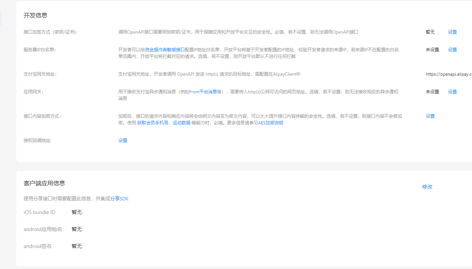Viewport: 472px width, 269px height.
Task: Click the 支付宝网关地址 label
Action: (x=40, y=74)
